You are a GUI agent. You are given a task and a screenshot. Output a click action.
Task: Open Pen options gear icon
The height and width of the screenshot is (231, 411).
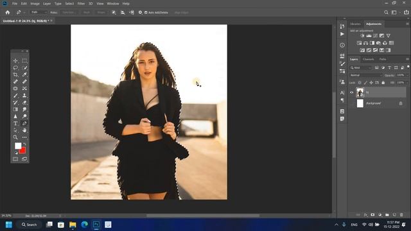coord(140,12)
